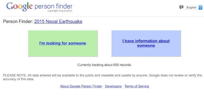This screenshot has height=110, width=204.
Task: Click the horizontal divider below the header
Action: pyautogui.click(x=103, y=17)
